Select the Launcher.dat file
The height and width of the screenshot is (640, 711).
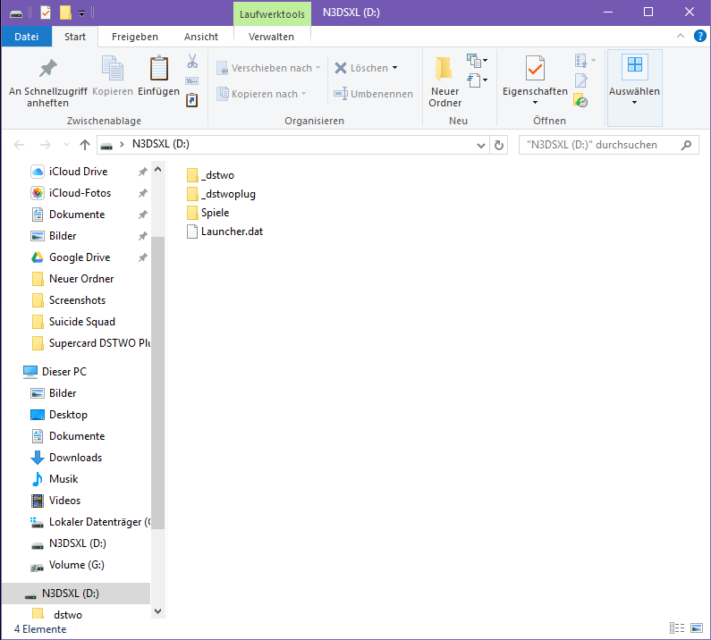[x=224, y=232]
